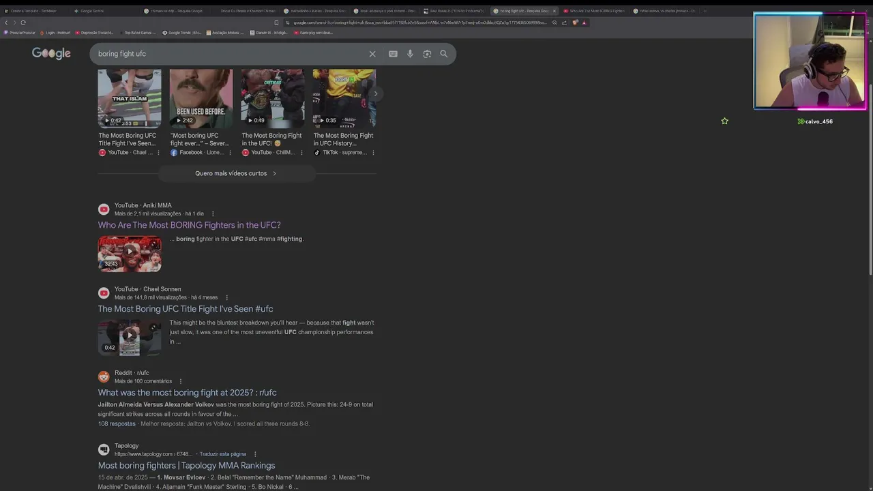Switch to 'Dricus Du Plessis x Khamzat' tab
This screenshot has width=873, height=491.
[x=247, y=11]
